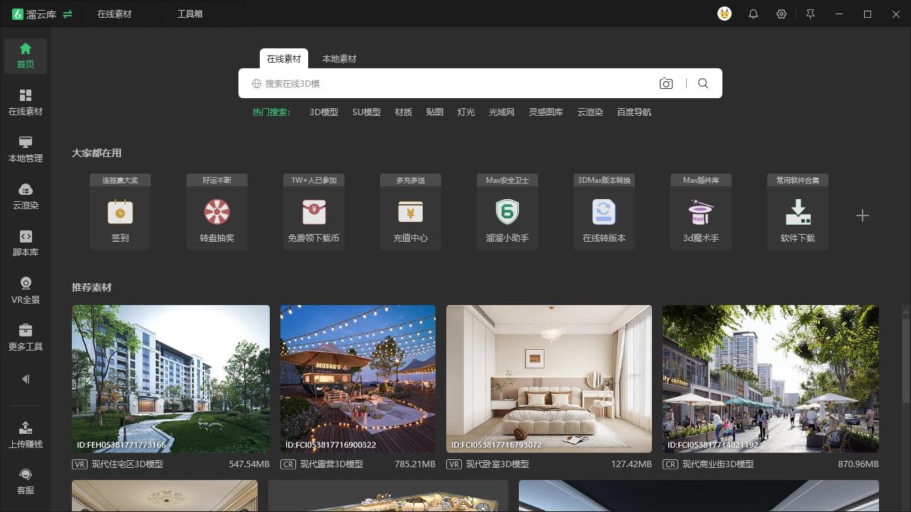Viewport: 911px width, 512px height.
Task: Expand more shortcuts with plus button
Action: 862,215
